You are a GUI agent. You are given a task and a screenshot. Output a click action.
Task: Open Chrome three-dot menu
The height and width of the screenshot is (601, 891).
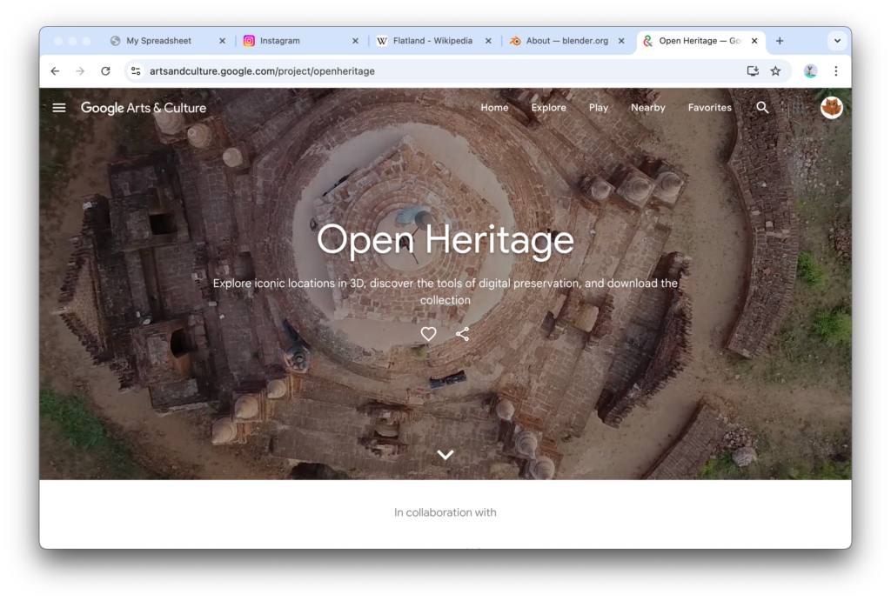835,71
